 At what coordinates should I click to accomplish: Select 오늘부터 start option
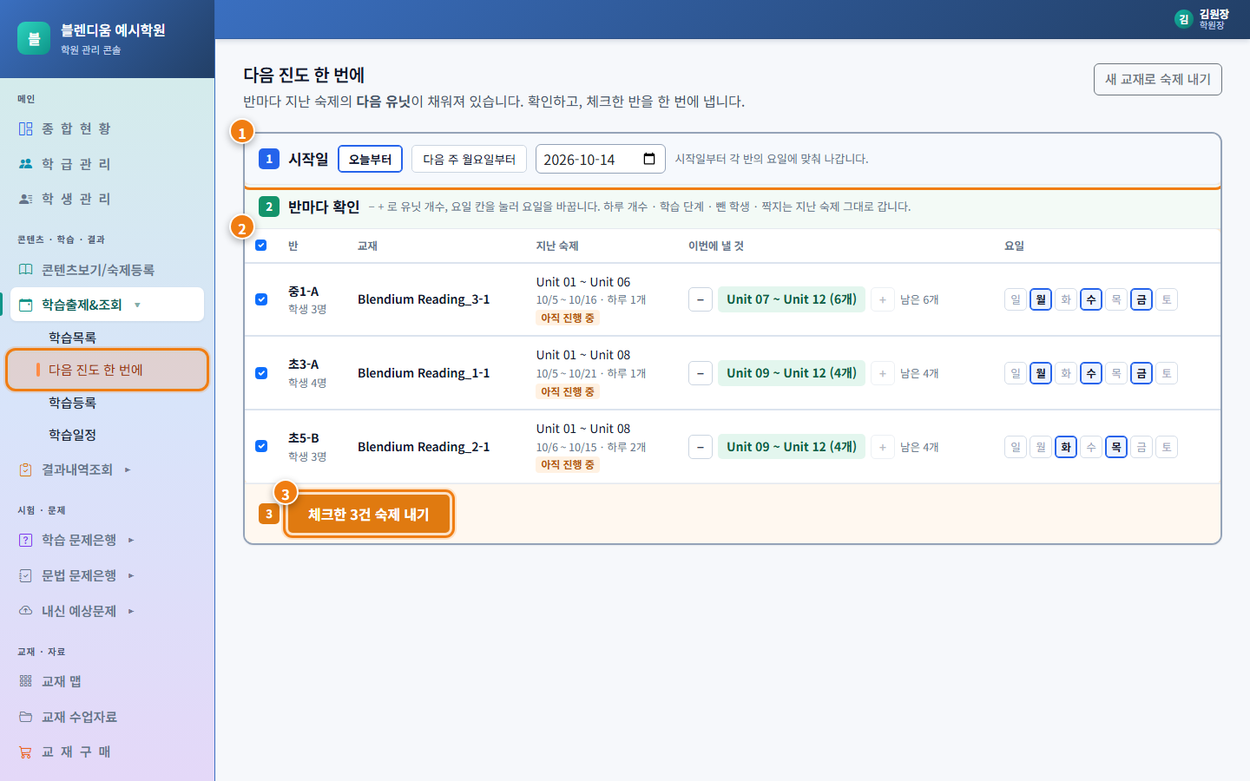(x=370, y=159)
